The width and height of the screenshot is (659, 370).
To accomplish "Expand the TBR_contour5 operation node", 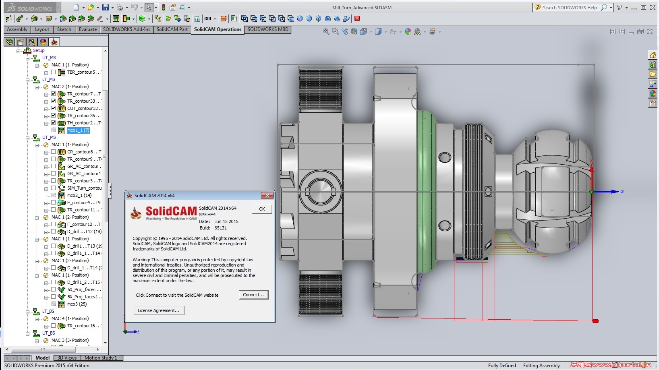I will point(46,72).
